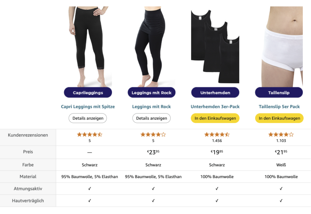
Task: Open the Capri Leggings mit Spitze link
Action: 88,107
